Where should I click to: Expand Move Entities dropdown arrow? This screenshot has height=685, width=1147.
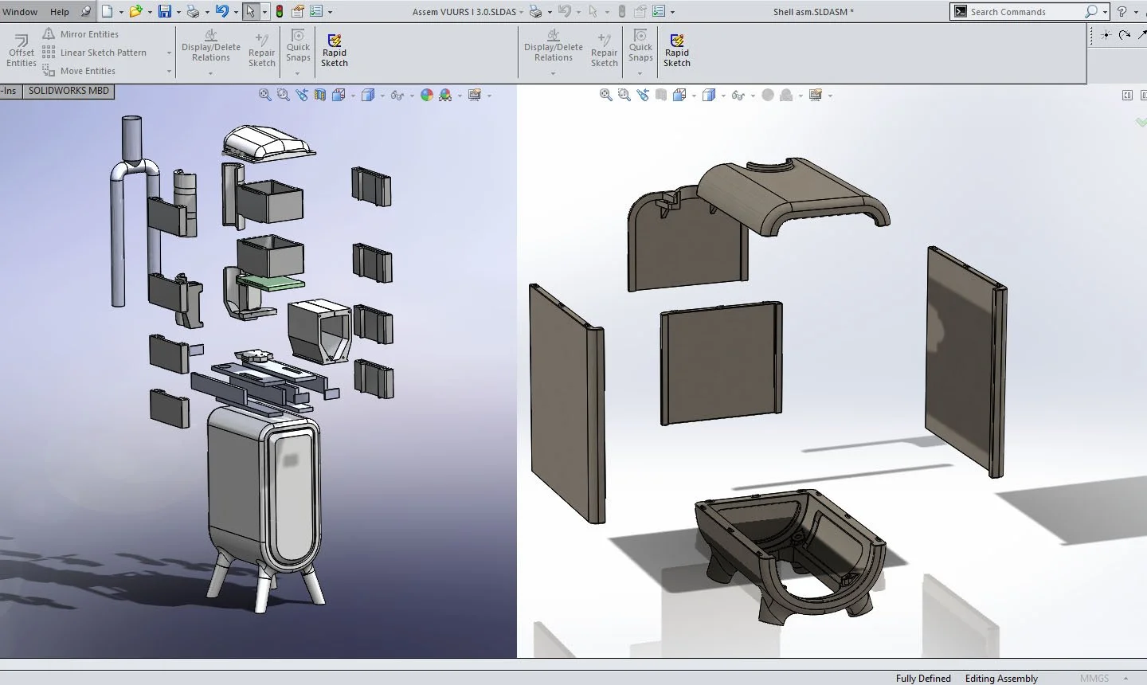coord(169,72)
